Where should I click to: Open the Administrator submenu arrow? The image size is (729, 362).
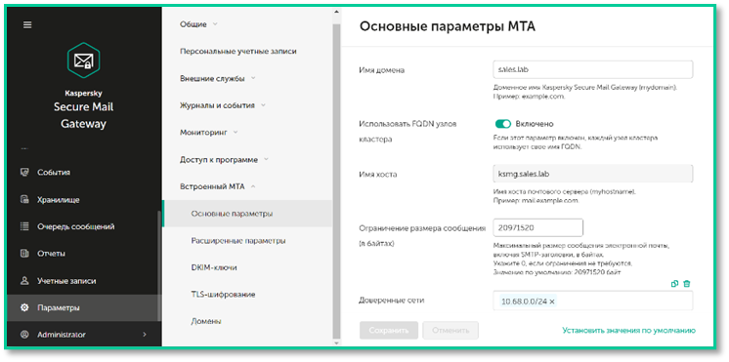pos(144,334)
